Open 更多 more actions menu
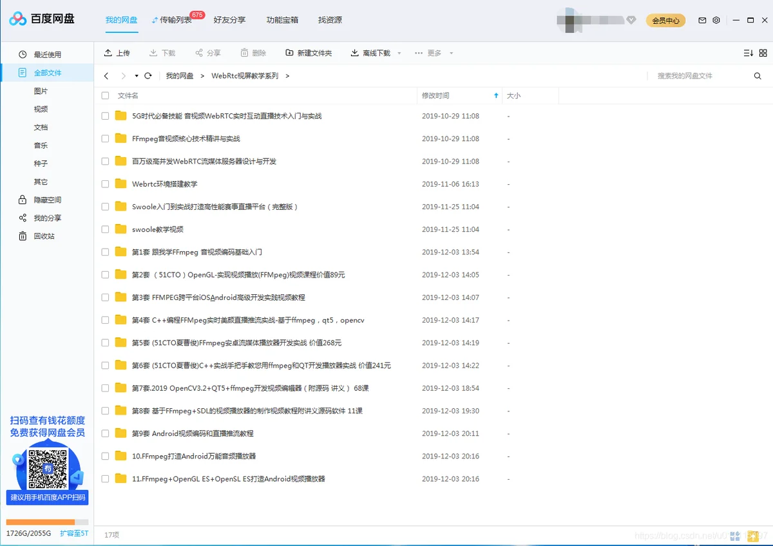The height and width of the screenshot is (546, 773). (428, 53)
